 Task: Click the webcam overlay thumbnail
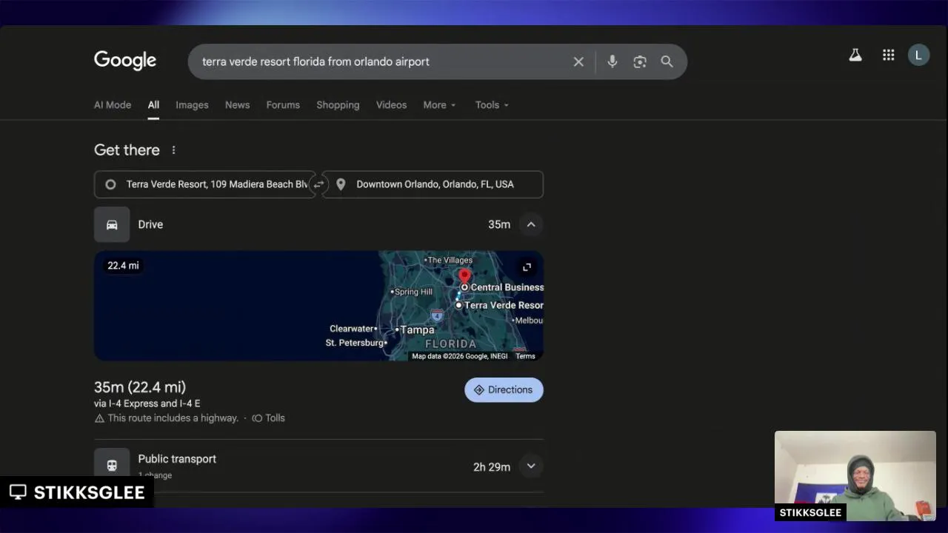855,476
